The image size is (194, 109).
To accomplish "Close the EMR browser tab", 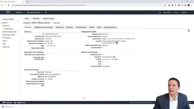I will click(x=24, y=2).
